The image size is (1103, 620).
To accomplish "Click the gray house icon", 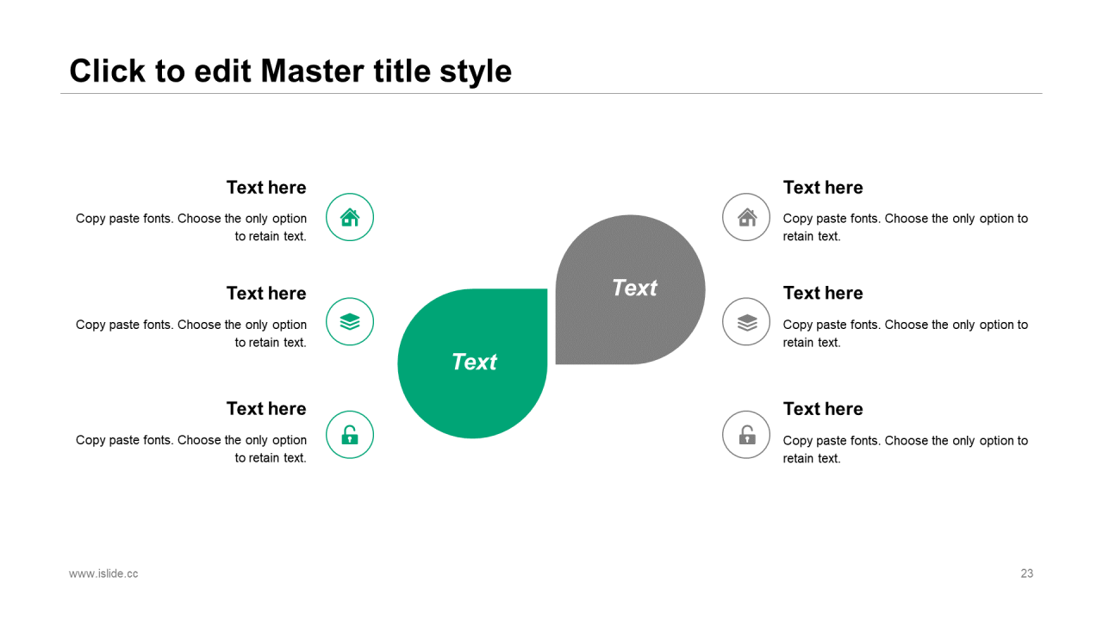I will point(746,217).
